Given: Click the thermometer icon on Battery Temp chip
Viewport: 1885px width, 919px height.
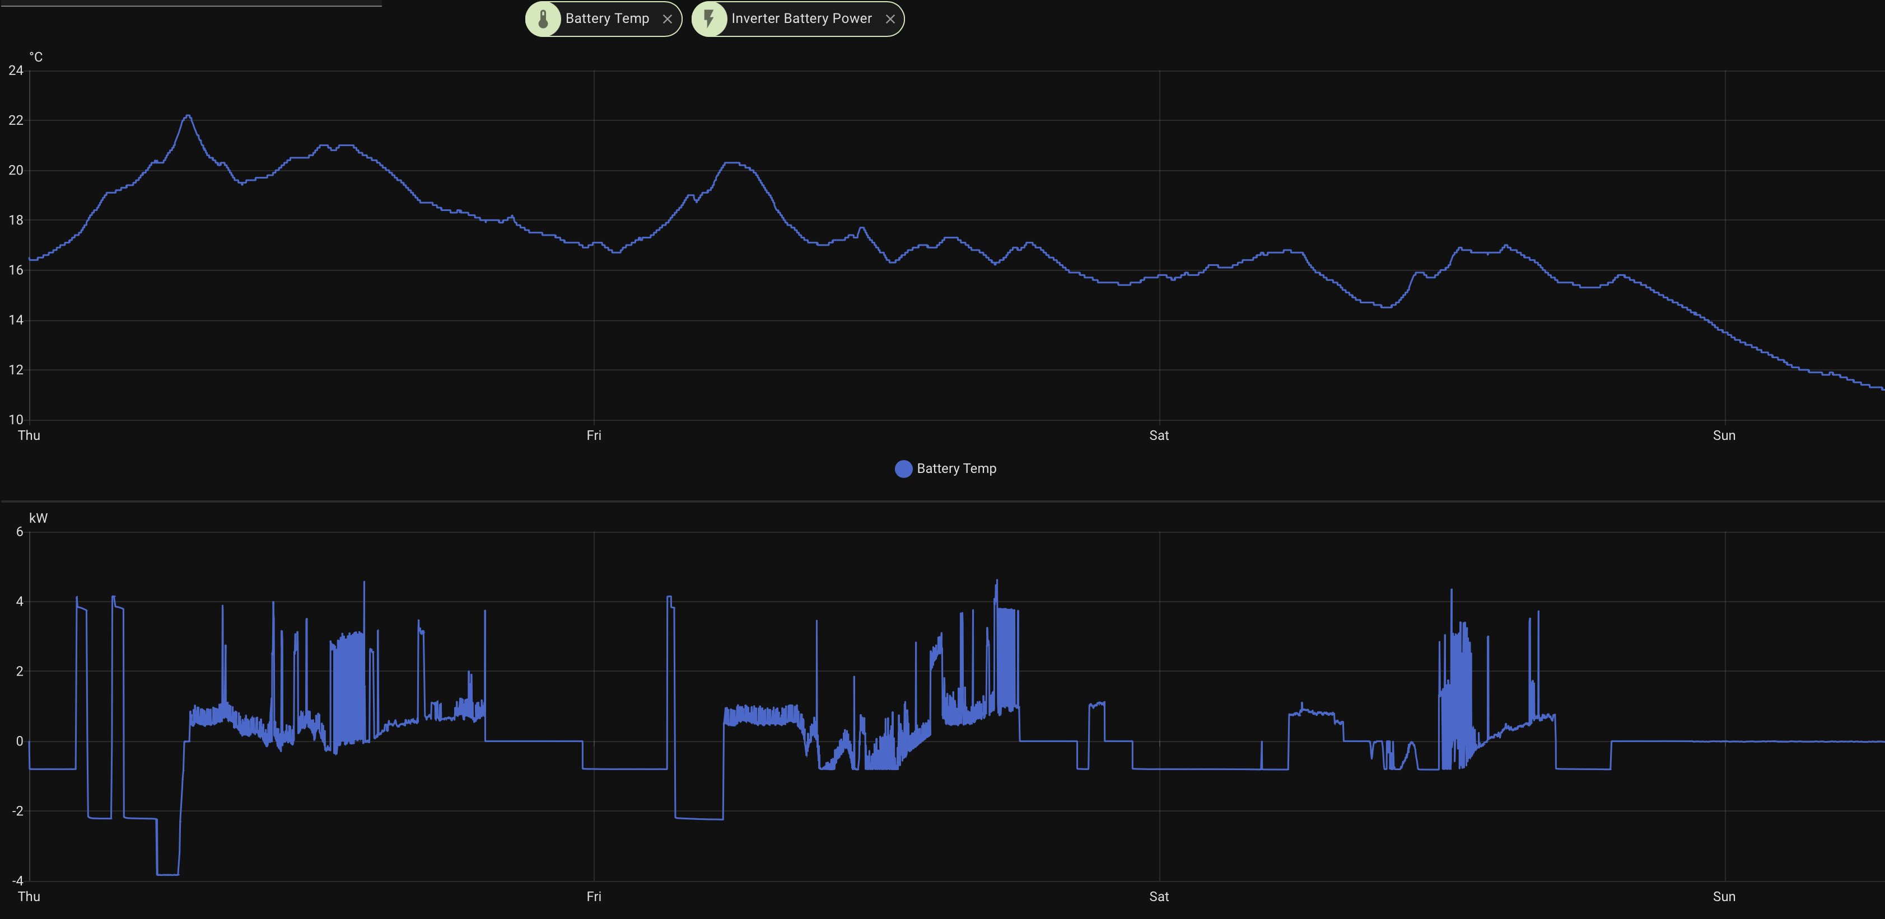Looking at the screenshot, I should [x=543, y=19].
